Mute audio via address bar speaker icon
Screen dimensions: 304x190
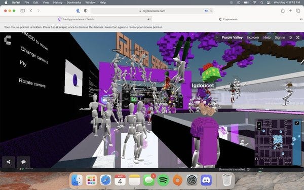click(206, 11)
